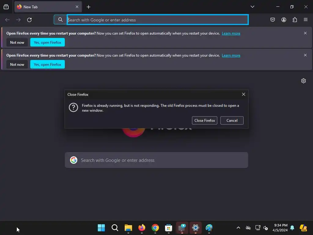The height and width of the screenshot is (235, 313).
Task: Restore down the Firefox window
Action: (292, 7)
